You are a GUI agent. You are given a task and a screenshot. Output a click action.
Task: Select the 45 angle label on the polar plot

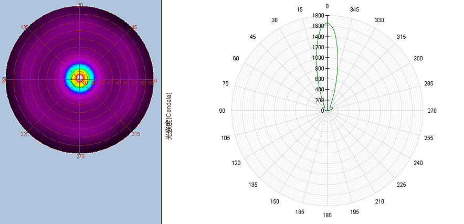(x=253, y=37)
